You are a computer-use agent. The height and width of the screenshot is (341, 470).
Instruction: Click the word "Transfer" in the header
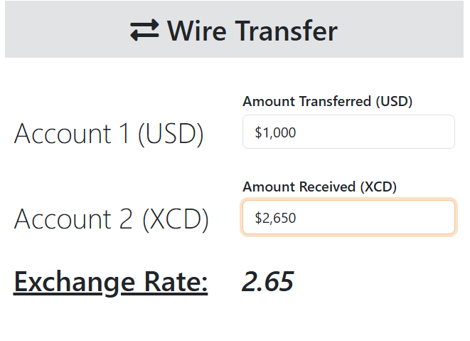(x=286, y=31)
